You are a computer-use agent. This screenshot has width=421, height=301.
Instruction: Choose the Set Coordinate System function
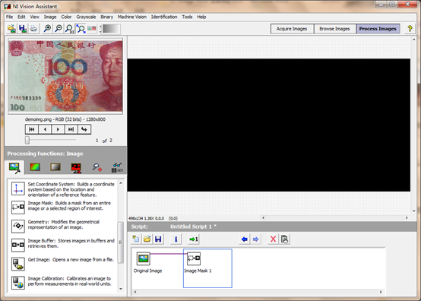tap(64, 189)
